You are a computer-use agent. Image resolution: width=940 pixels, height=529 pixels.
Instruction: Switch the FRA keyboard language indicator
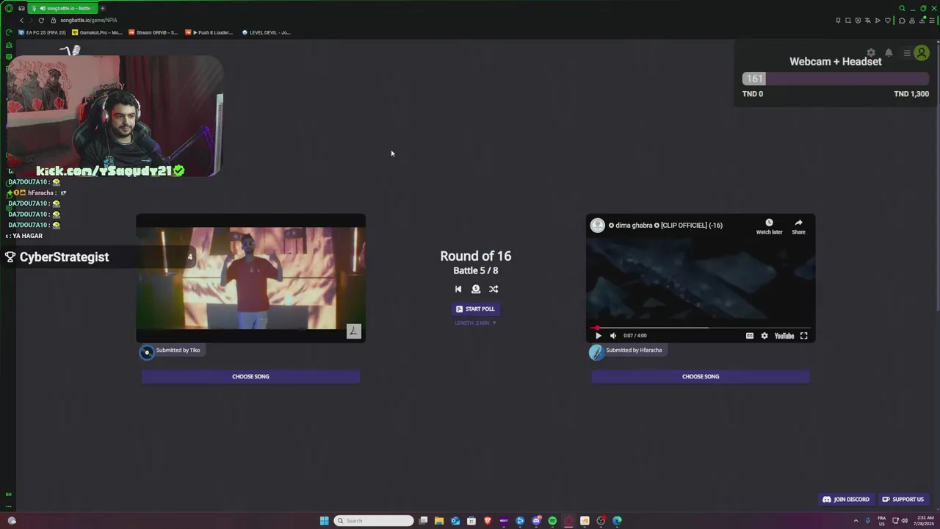881,520
